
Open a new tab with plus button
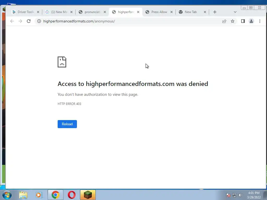pos(215,12)
